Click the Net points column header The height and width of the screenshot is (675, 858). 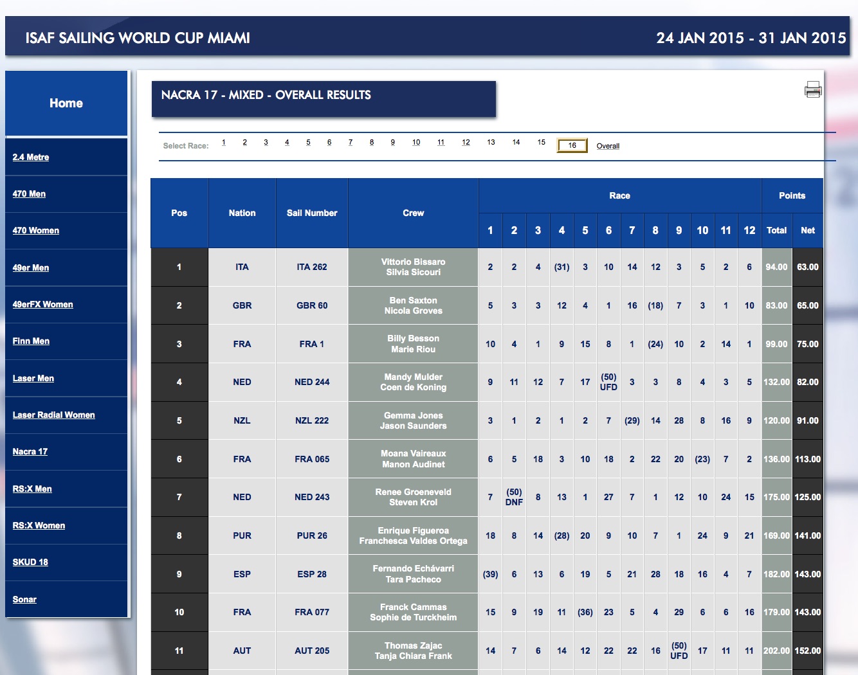[808, 230]
